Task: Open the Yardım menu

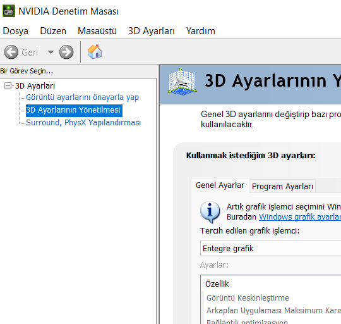Action: pos(201,31)
